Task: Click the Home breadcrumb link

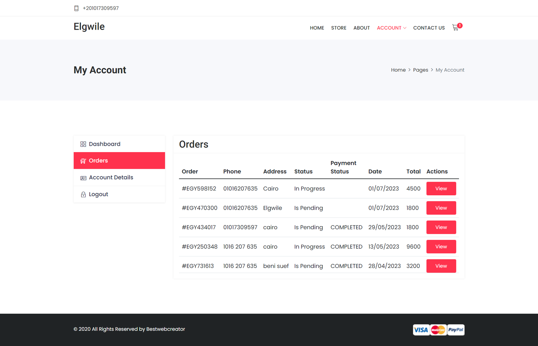Action: click(x=398, y=70)
